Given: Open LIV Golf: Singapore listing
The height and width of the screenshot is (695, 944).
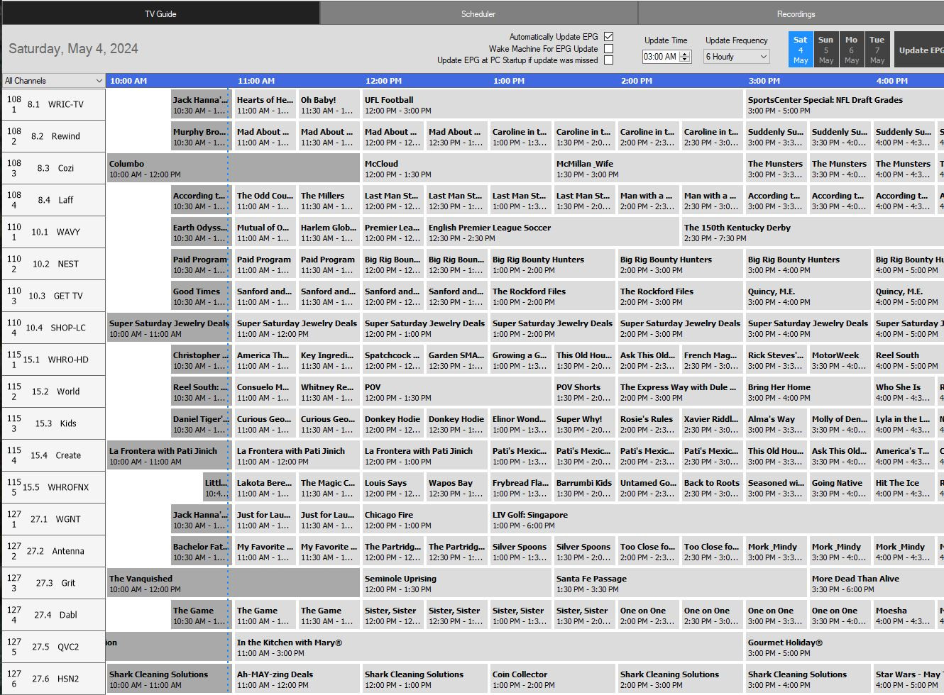Looking at the screenshot, I should [x=717, y=520].
